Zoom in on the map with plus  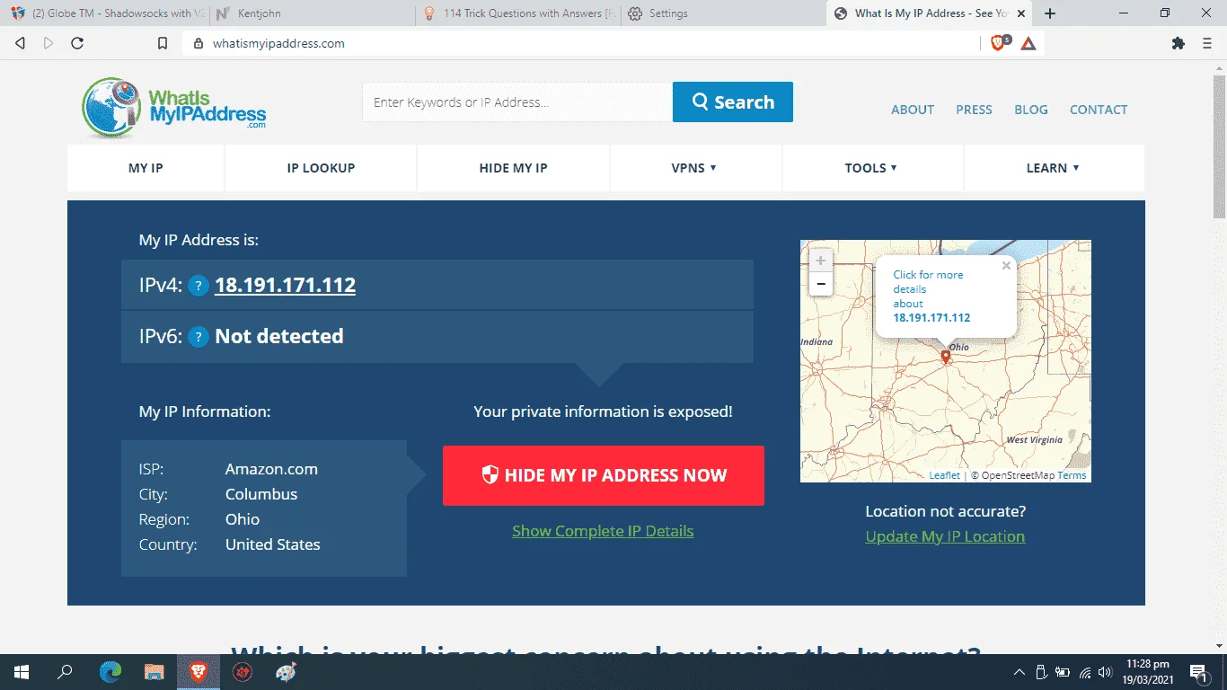point(820,261)
